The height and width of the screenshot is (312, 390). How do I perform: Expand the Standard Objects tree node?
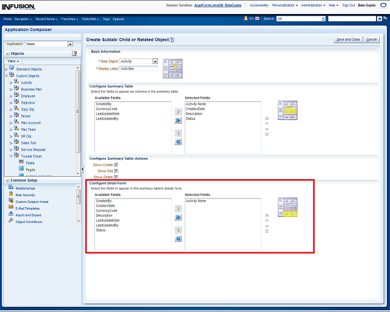(x=5, y=69)
